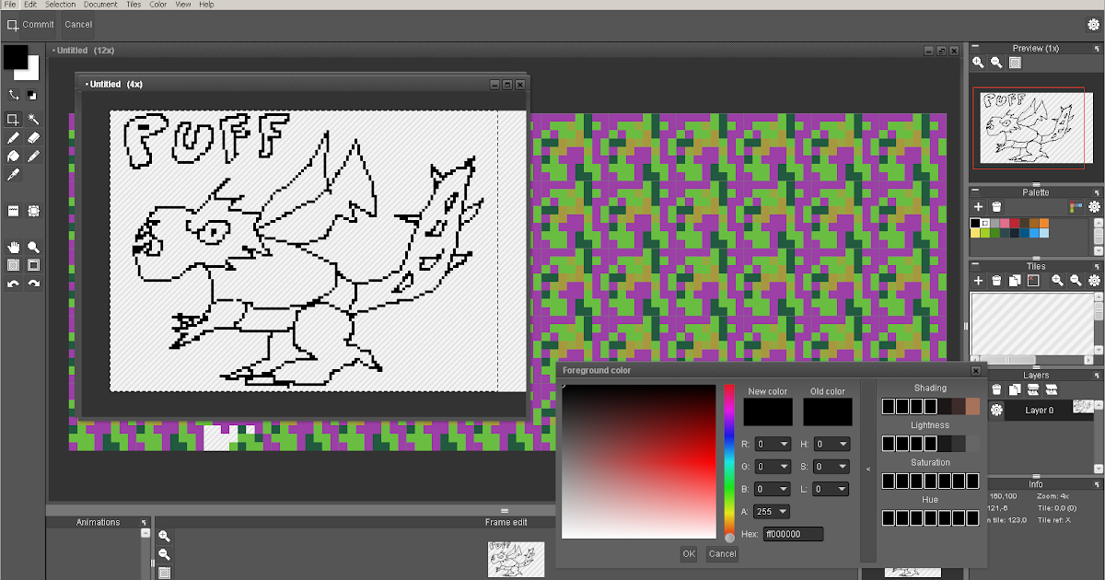Click the vertical hue spectrum slider
The image size is (1105, 580).
[729, 460]
